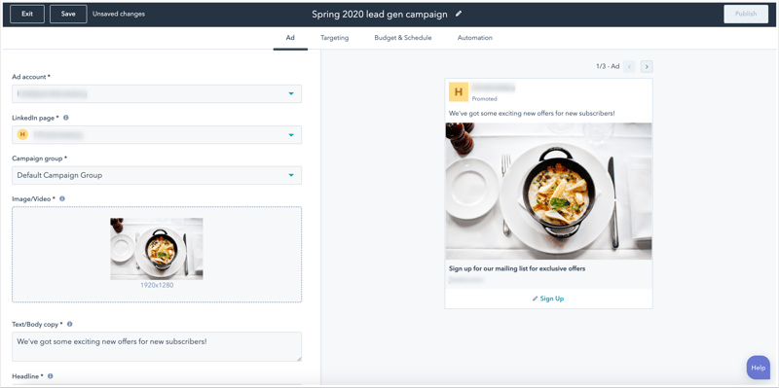Switch to the Automation tab
Viewport: 779px width, 388px height.
pyautogui.click(x=475, y=38)
